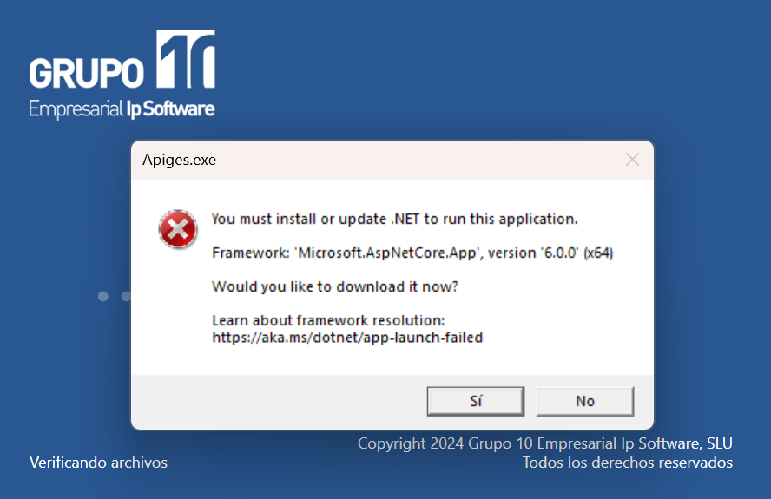Decline the download with the No button
Viewport: 771px width, 499px height.
point(585,401)
